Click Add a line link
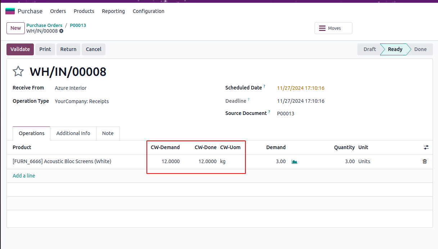The image size is (438, 249). pos(24,176)
